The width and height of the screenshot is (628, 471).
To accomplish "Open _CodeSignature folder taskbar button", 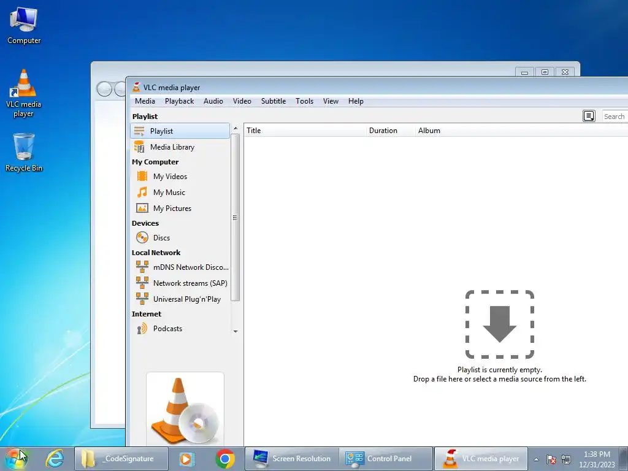I will [121, 459].
